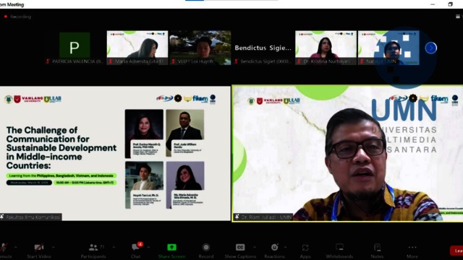Open the Apps icon
This screenshot has height=260, width=463.
305,251
